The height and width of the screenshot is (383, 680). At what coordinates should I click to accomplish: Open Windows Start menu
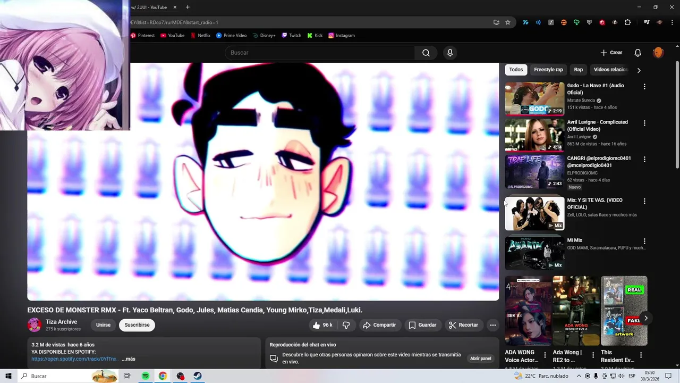tap(8, 376)
